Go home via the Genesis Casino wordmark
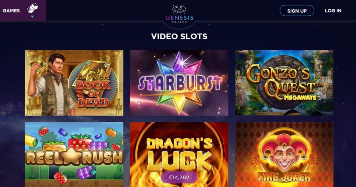 click(x=179, y=19)
